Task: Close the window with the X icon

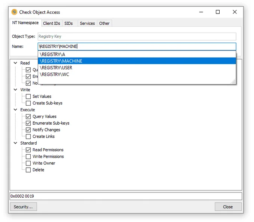Action: coord(235,12)
